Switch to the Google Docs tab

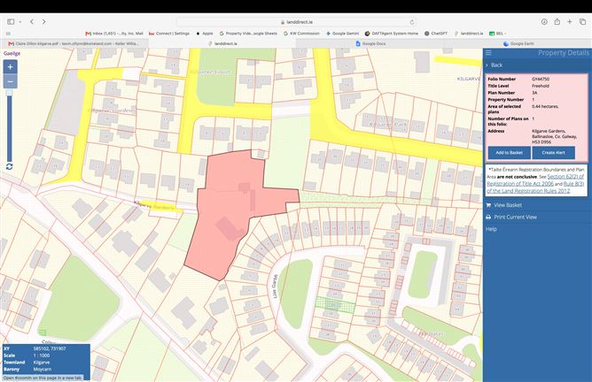[x=370, y=43]
